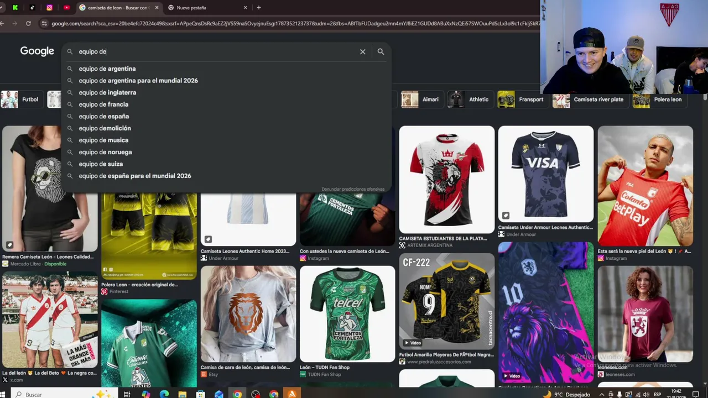This screenshot has width=708, height=398.
Task: Open the purple lion number 10 jersey image
Action: click(x=546, y=312)
